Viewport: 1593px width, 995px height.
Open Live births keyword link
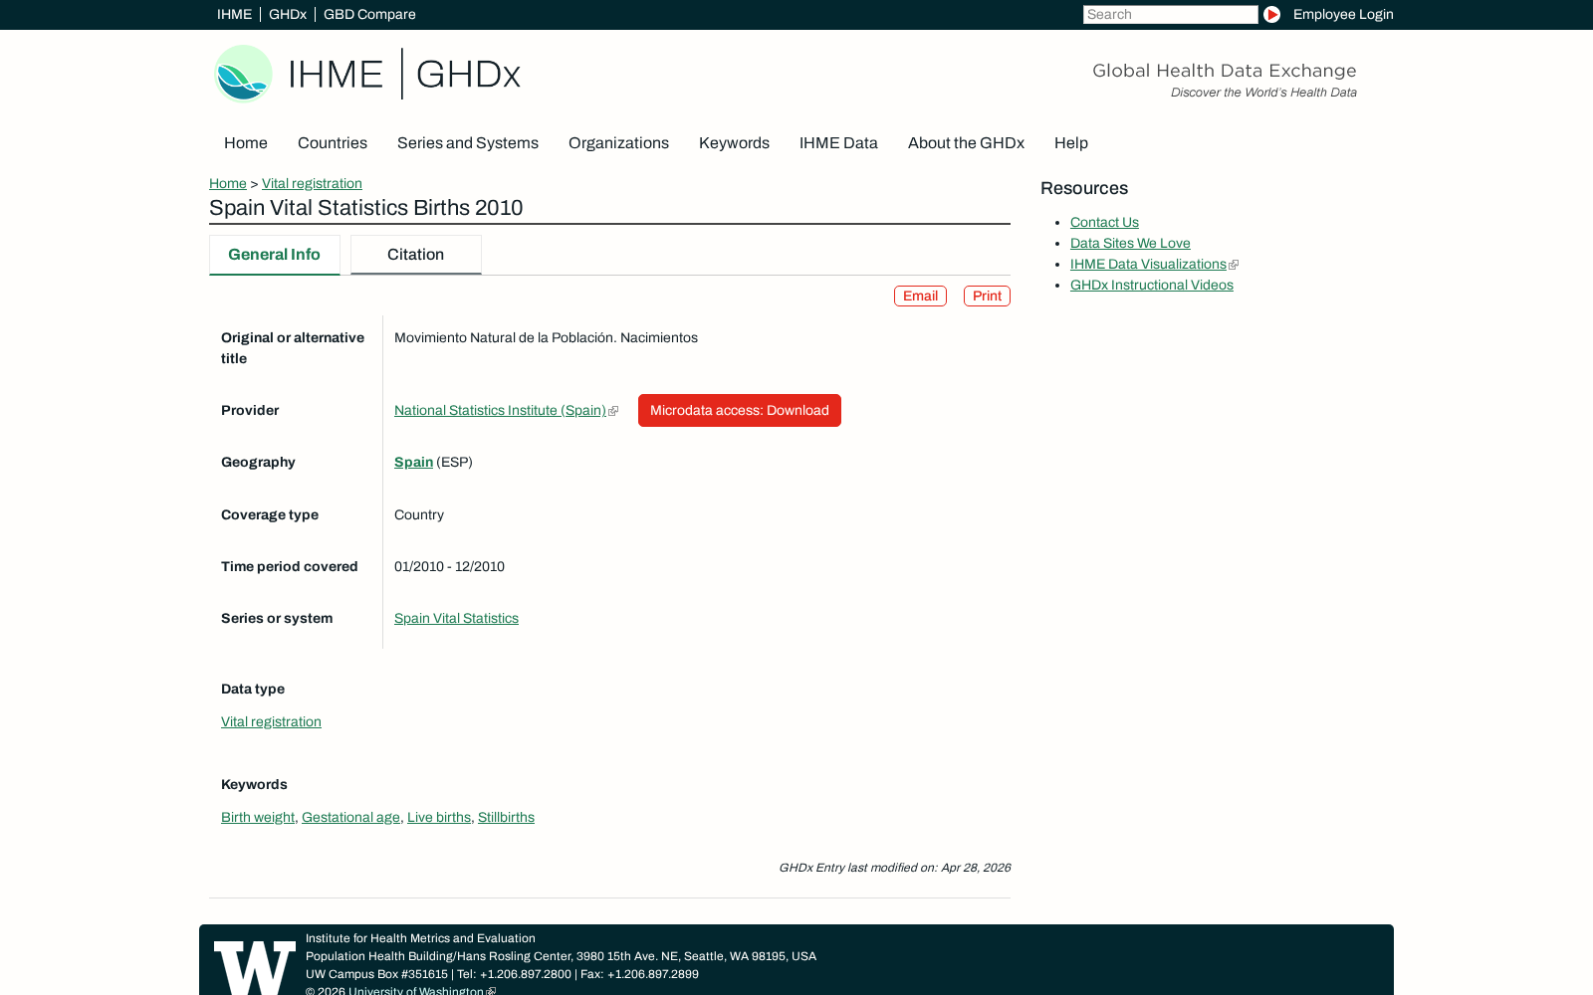439,817
